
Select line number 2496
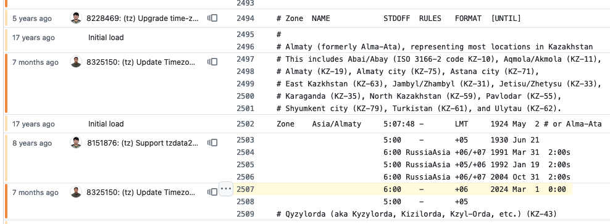pos(245,47)
